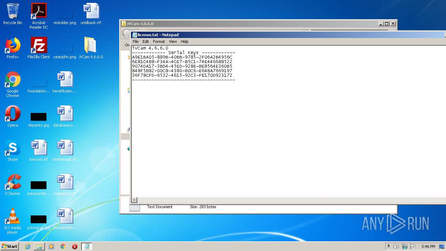Open Notepad Format menu
This screenshot has width=446, height=251.
[x=159, y=41]
